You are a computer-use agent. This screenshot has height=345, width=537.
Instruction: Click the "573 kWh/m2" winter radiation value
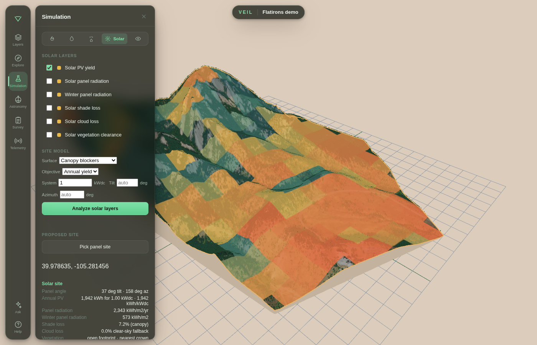135,317
